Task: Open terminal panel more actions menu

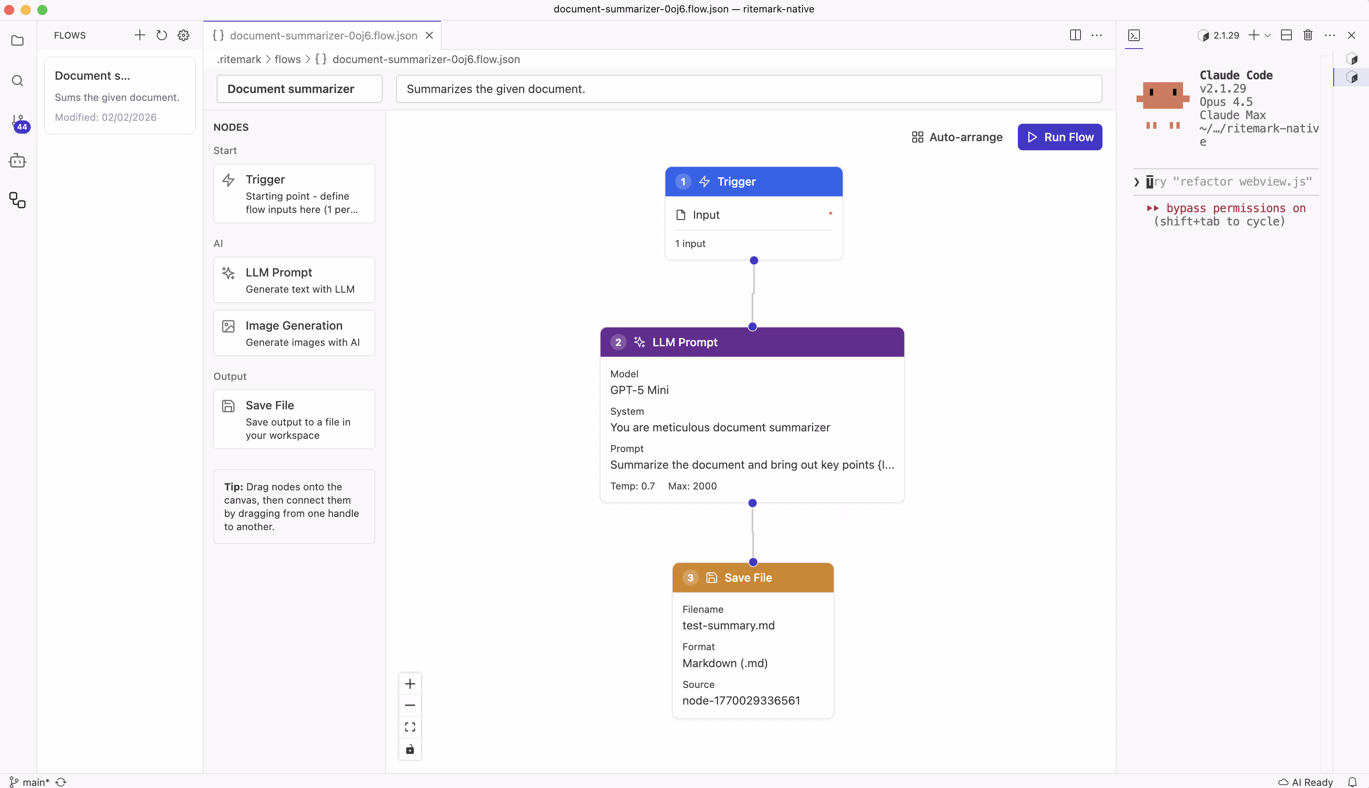Action: pos(1330,36)
